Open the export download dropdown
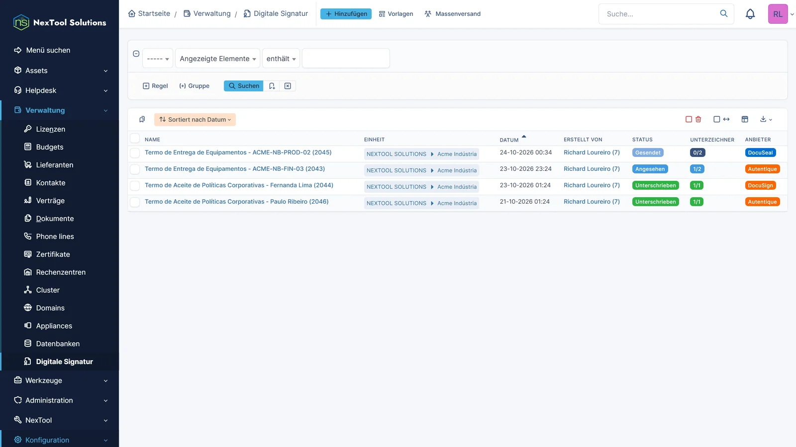796x447 pixels. [x=766, y=119]
